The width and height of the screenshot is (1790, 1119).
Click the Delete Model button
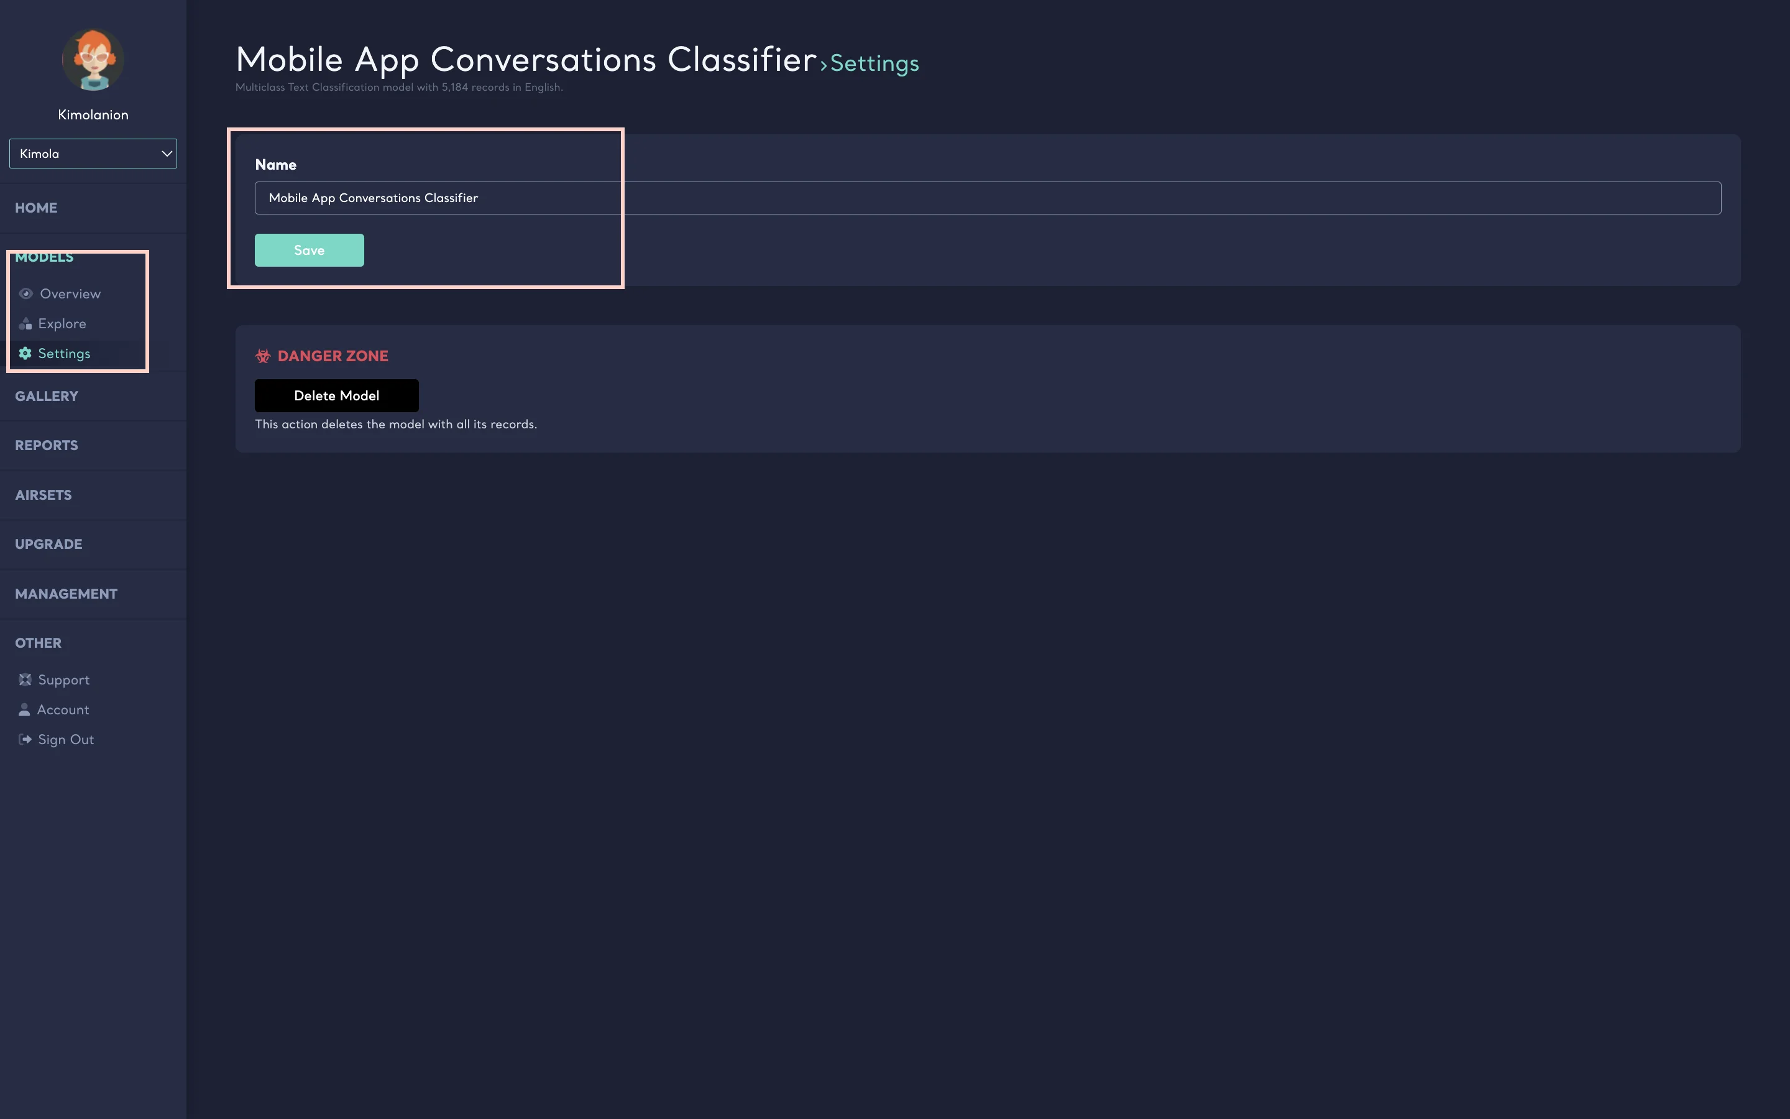[336, 396]
